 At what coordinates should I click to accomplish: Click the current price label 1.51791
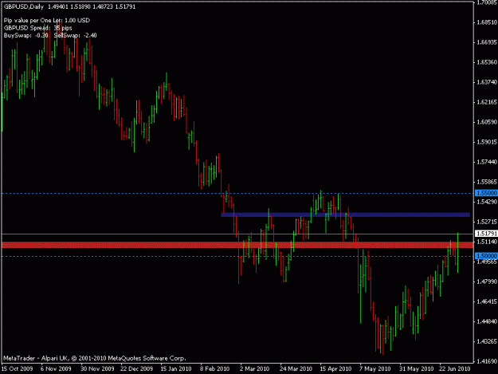coord(486,234)
